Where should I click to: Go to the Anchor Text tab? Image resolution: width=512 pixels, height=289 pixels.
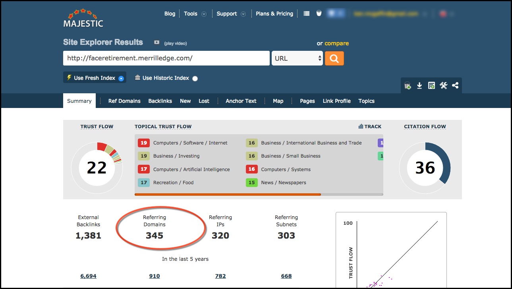[241, 101]
